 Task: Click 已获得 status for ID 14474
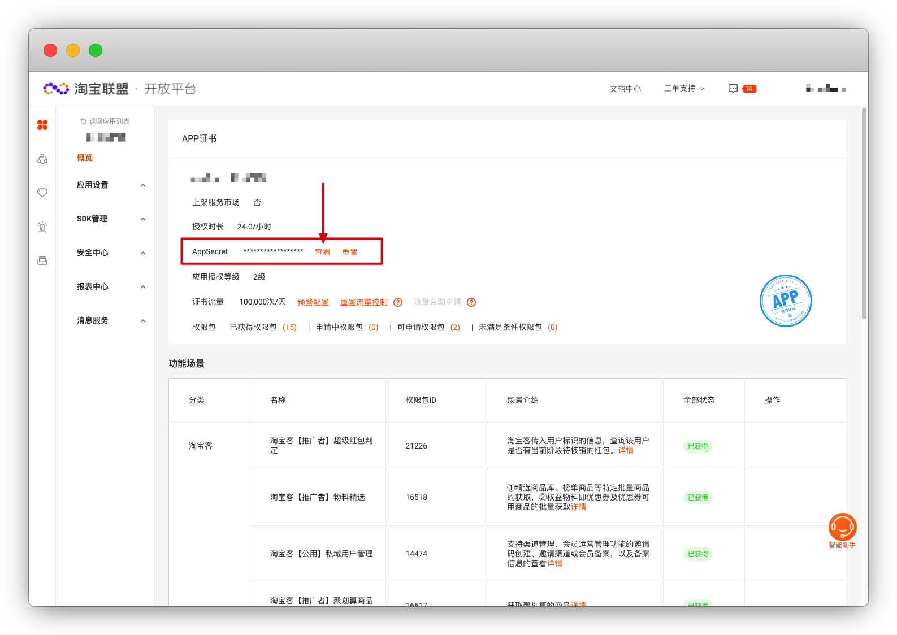click(x=698, y=554)
